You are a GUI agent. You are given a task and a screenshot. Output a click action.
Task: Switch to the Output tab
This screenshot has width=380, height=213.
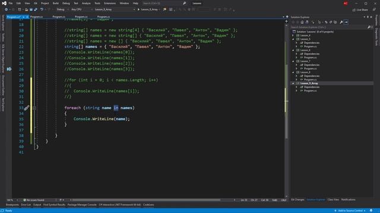tap(37, 205)
